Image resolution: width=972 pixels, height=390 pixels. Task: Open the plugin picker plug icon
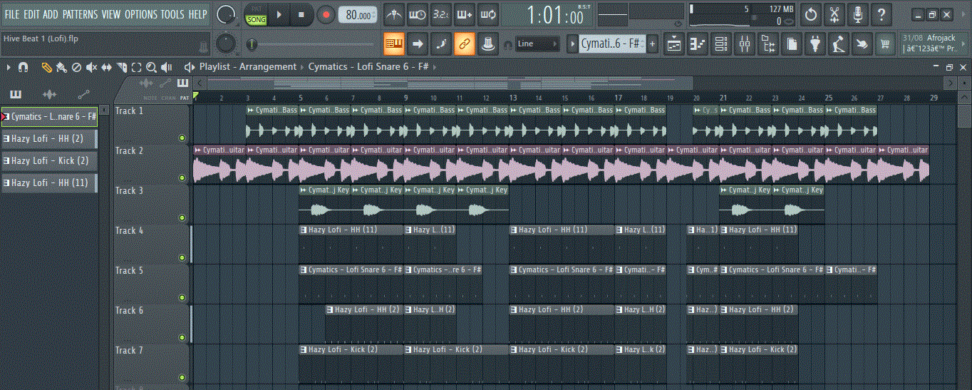(815, 44)
